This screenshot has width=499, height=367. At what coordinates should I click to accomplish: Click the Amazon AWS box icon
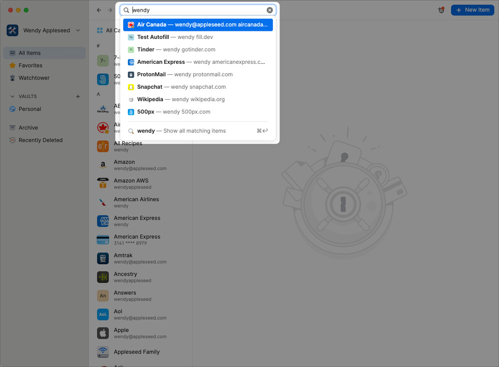(x=103, y=183)
